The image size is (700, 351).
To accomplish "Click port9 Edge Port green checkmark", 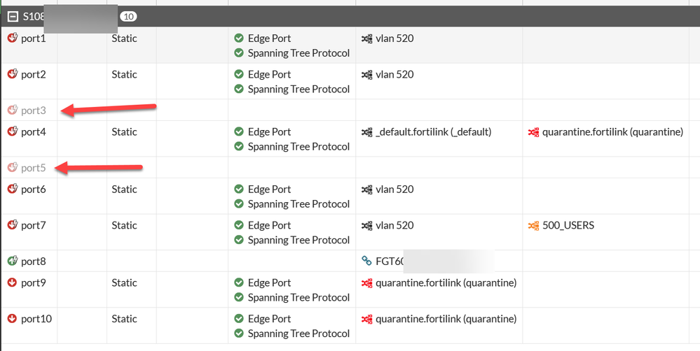I will tap(239, 283).
